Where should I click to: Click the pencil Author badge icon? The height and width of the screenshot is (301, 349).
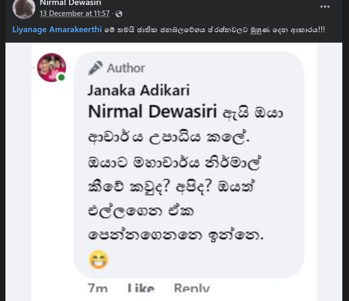(x=95, y=68)
